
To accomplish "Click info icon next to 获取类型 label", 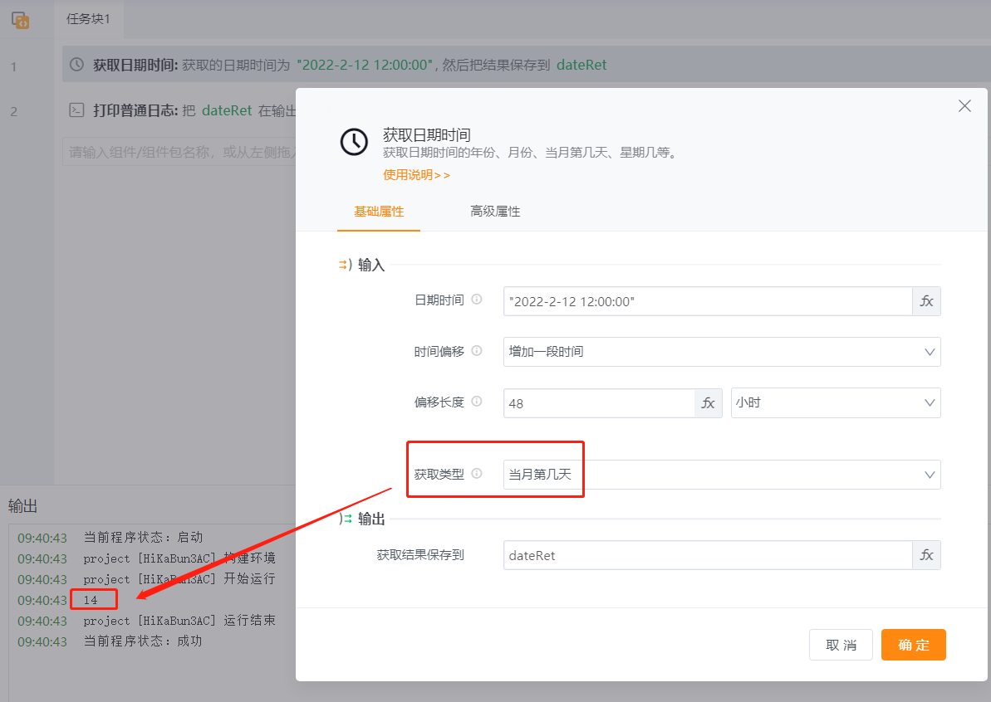I will pos(477,474).
